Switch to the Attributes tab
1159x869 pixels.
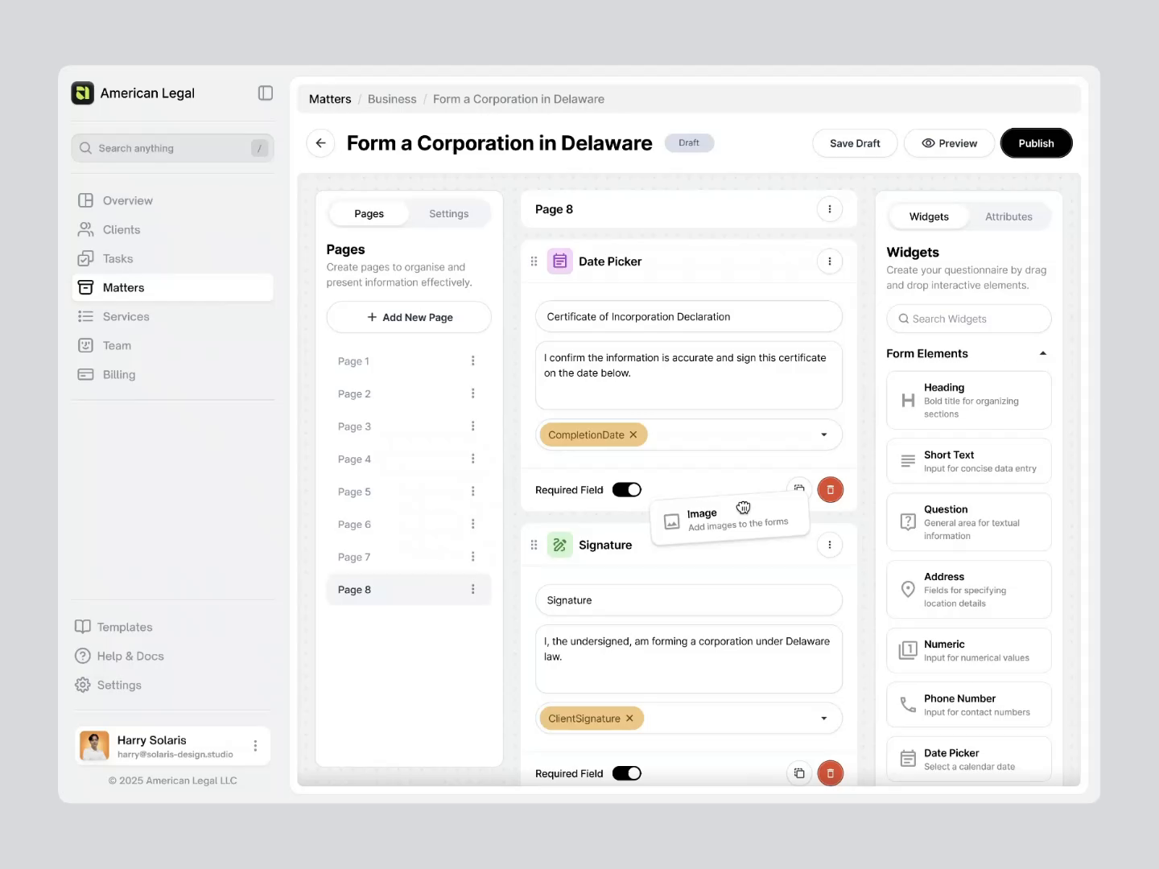1008,217
